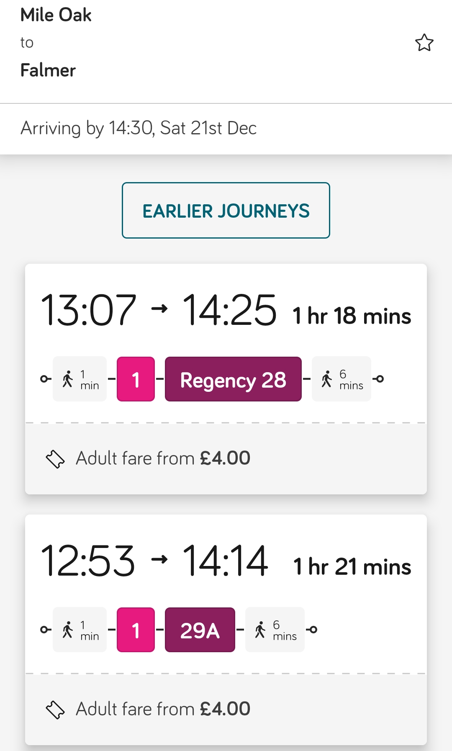Tap the ticket icon in second journey fare
The width and height of the screenshot is (452, 751).
(55, 710)
